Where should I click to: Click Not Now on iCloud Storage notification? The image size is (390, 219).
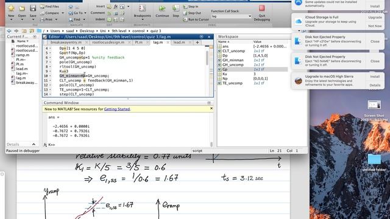click(375, 26)
